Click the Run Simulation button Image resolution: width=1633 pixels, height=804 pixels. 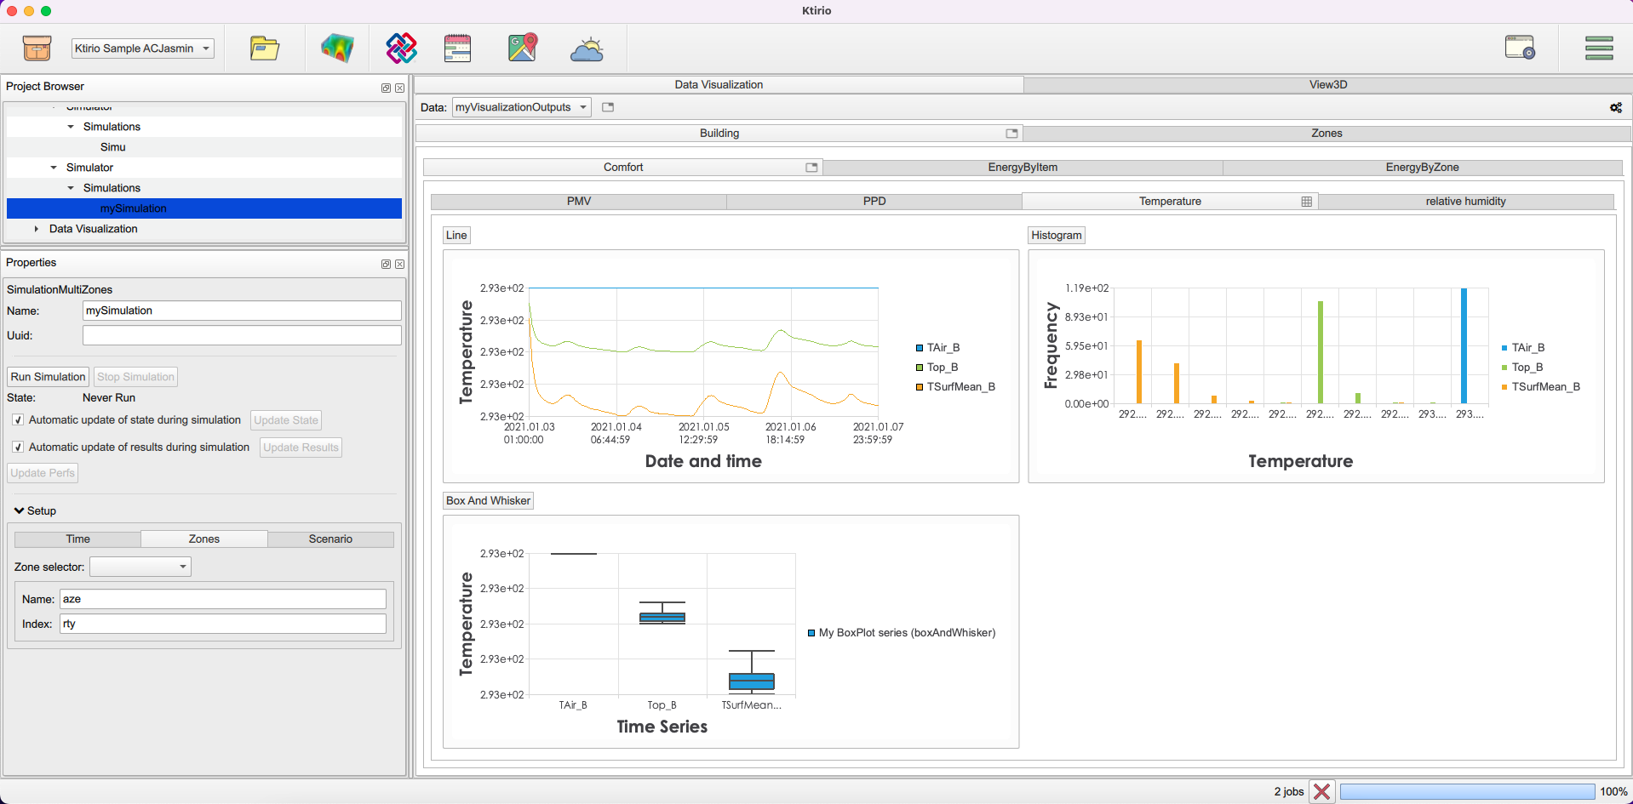click(49, 377)
